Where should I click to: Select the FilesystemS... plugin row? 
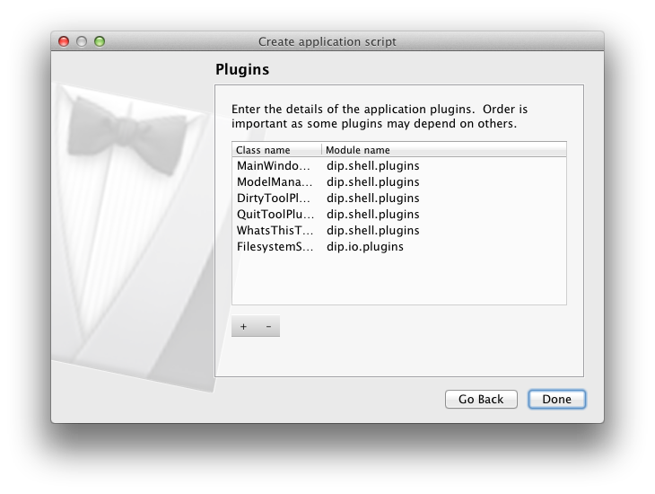[x=275, y=247]
